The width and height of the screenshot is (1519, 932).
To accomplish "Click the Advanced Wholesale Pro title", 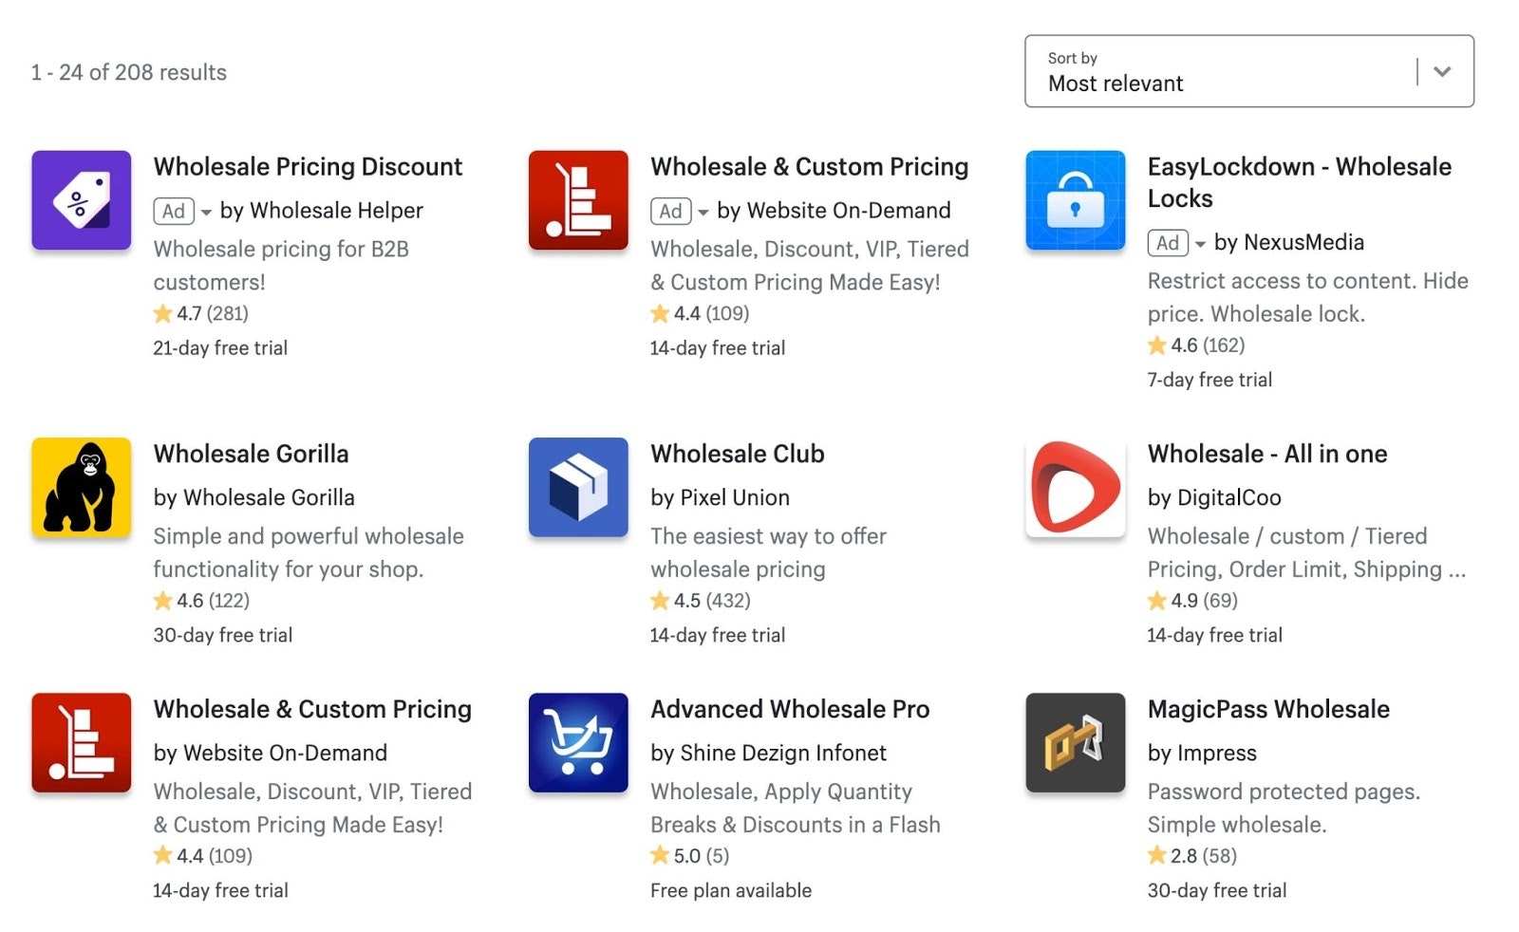I will pyautogui.click(x=789, y=708).
